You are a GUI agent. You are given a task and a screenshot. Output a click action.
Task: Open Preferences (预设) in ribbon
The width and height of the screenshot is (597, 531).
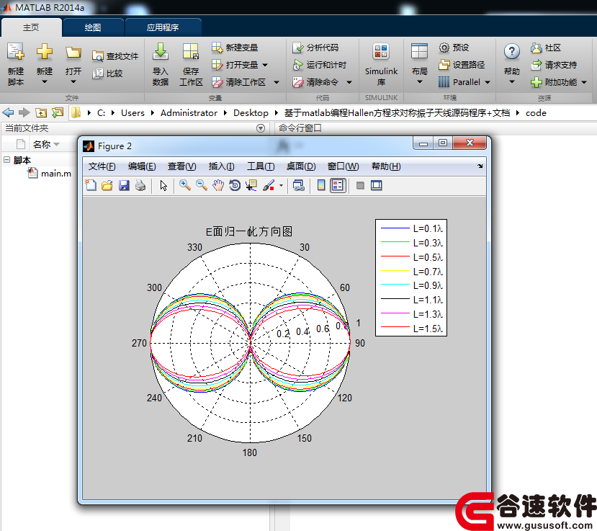point(454,48)
